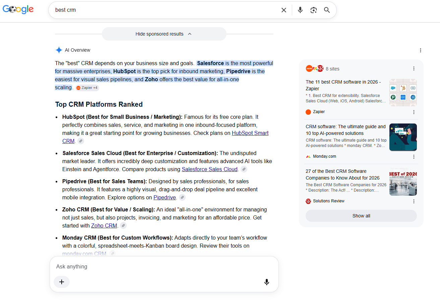The image size is (440, 301).
Task: Clear the search box with X icon
Action: point(284,10)
